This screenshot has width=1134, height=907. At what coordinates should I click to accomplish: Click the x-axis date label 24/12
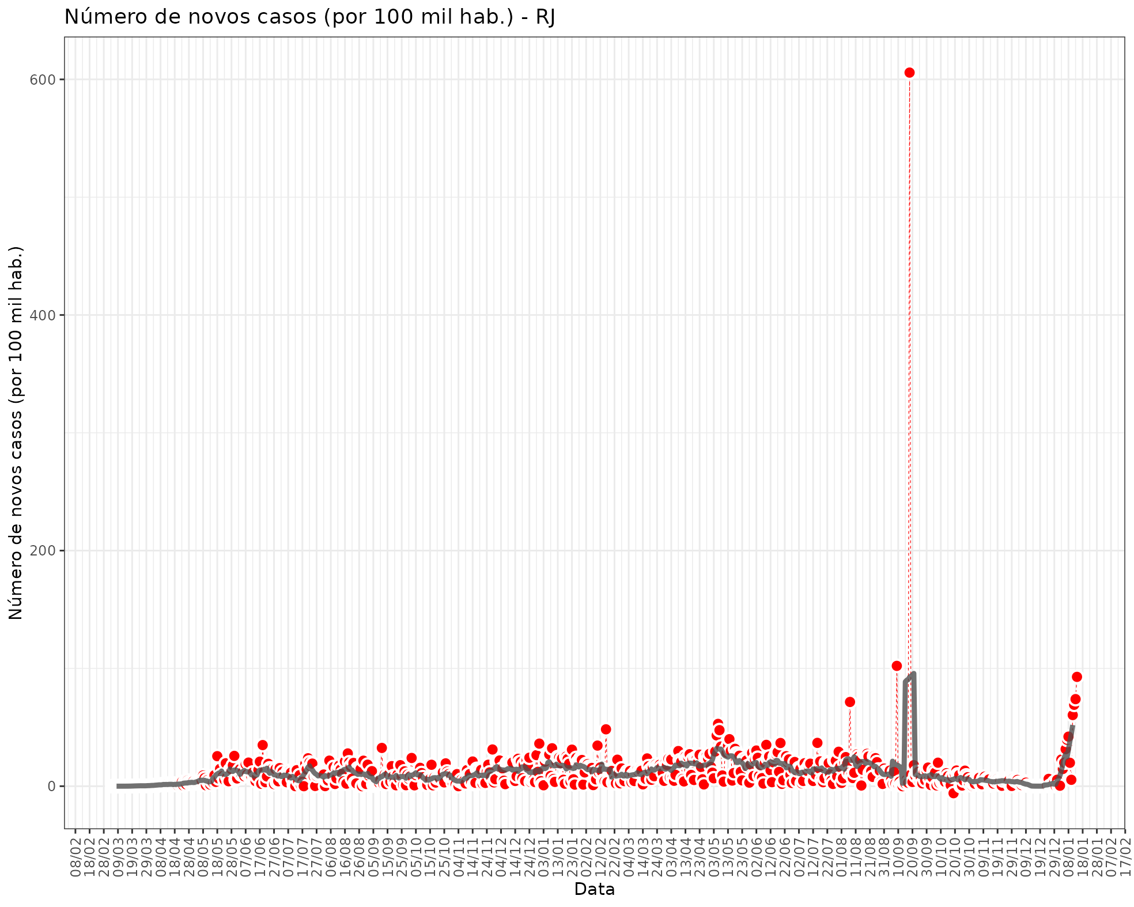coord(530,857)
